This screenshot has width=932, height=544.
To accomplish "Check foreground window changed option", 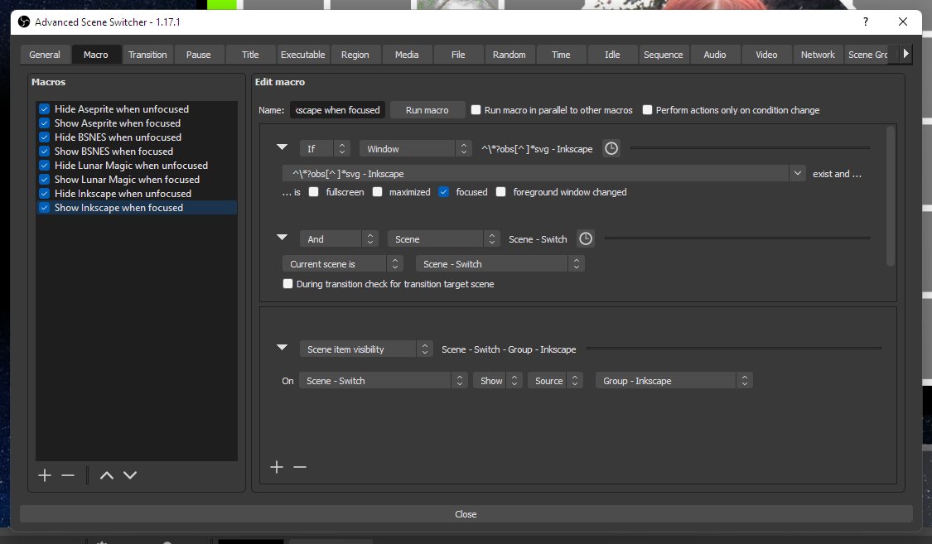I will click(500, 192).
